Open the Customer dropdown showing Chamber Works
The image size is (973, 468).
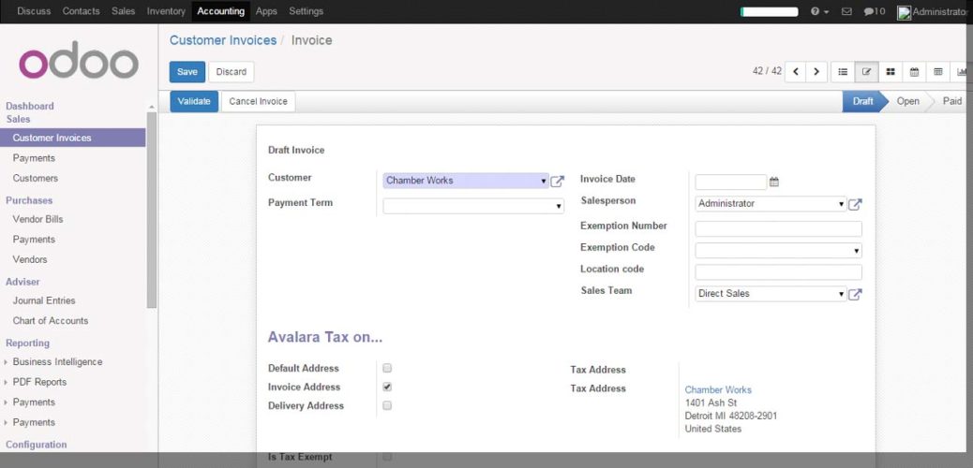pyautogui.click(x=466, y=181)
